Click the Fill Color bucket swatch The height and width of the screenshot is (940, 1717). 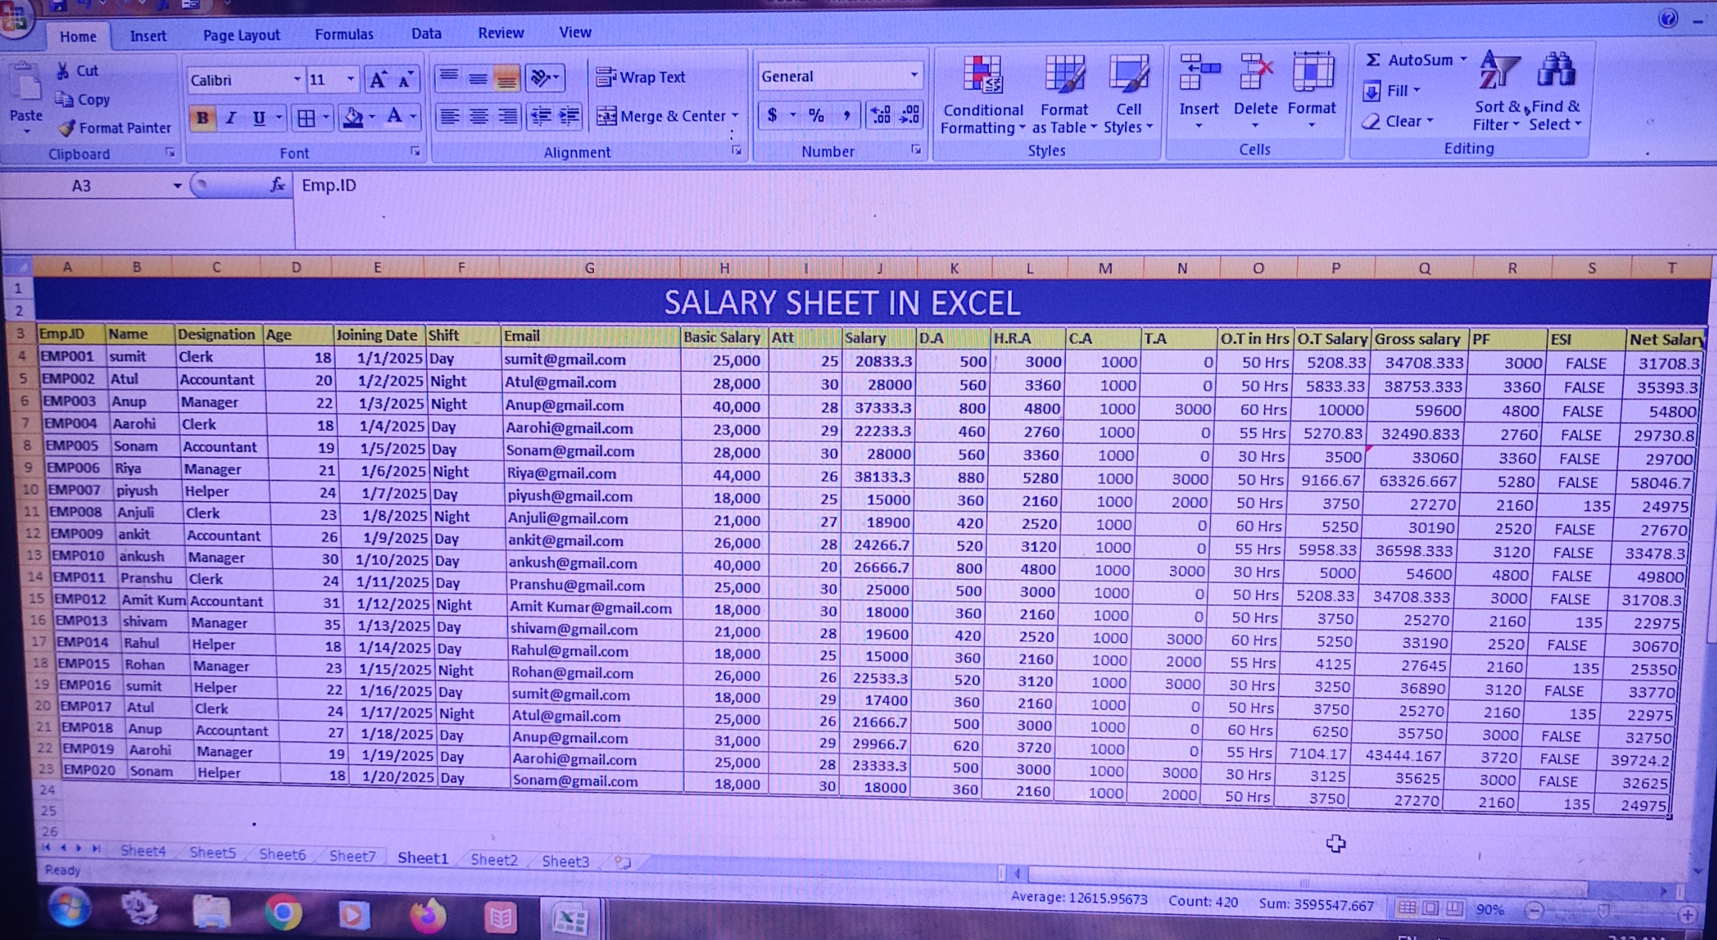(353, 119)
